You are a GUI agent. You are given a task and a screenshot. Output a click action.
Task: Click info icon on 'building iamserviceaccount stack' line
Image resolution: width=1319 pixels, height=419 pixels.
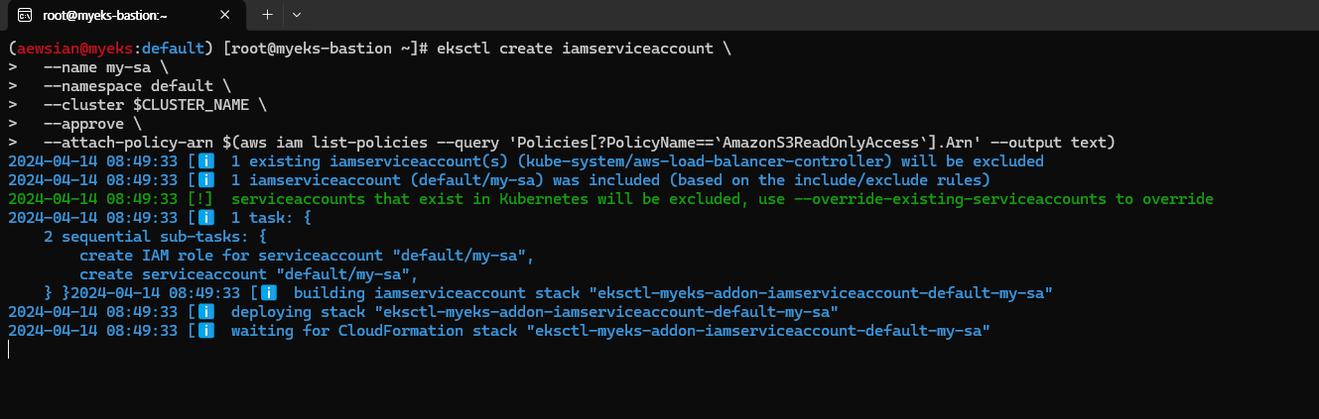(x=268, y=292)
